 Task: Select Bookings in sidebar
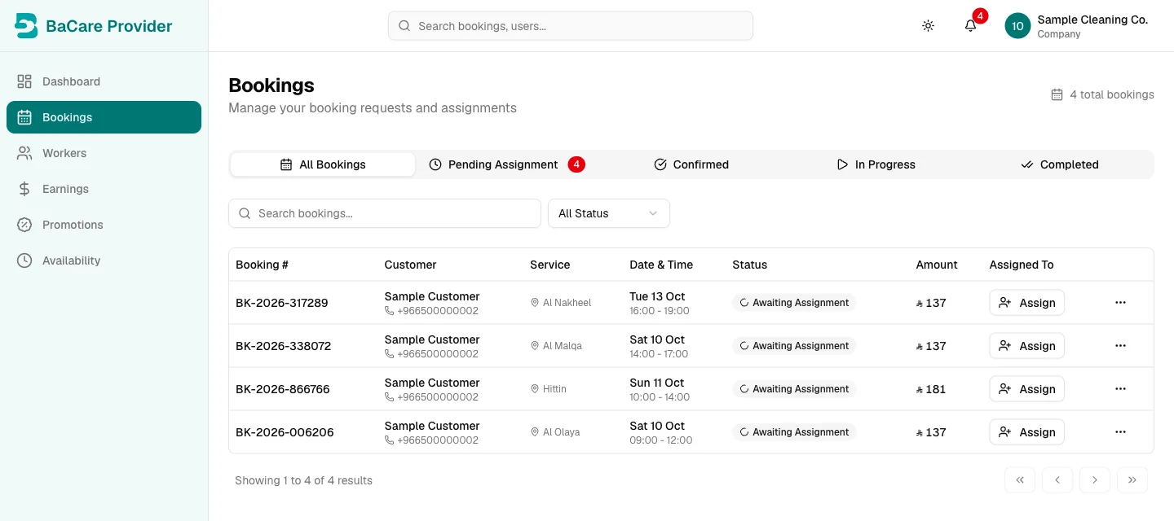click(104, 117)
